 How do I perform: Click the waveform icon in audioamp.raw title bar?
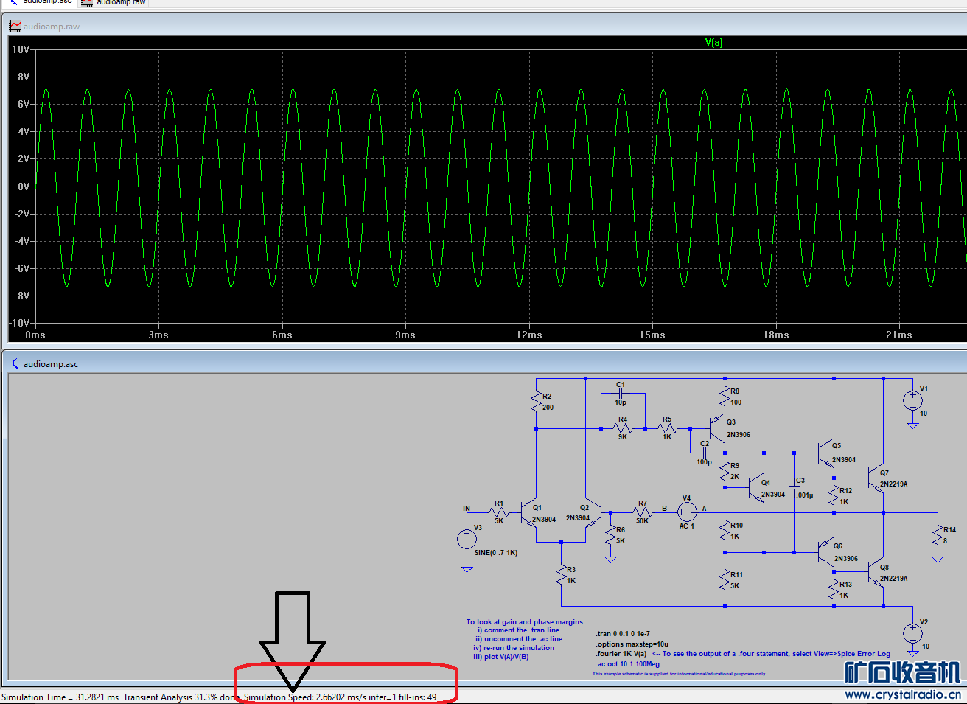pyautogui.click(x=14, y=27)
